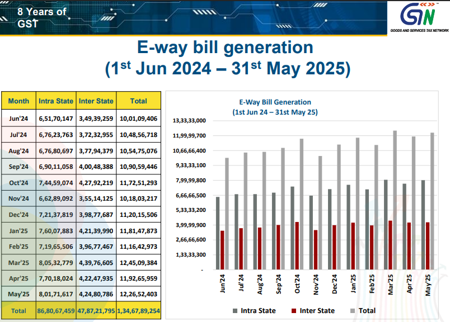Click the cell 10,90,59,446
Image resolution: width=450 pixels, height=322 pixels.
coord(139,167)
